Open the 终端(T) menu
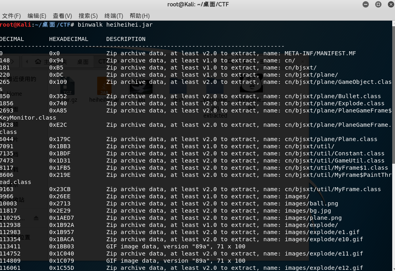Image resolution: width=395 pixels, height=271 pixels. pos(113,16)
